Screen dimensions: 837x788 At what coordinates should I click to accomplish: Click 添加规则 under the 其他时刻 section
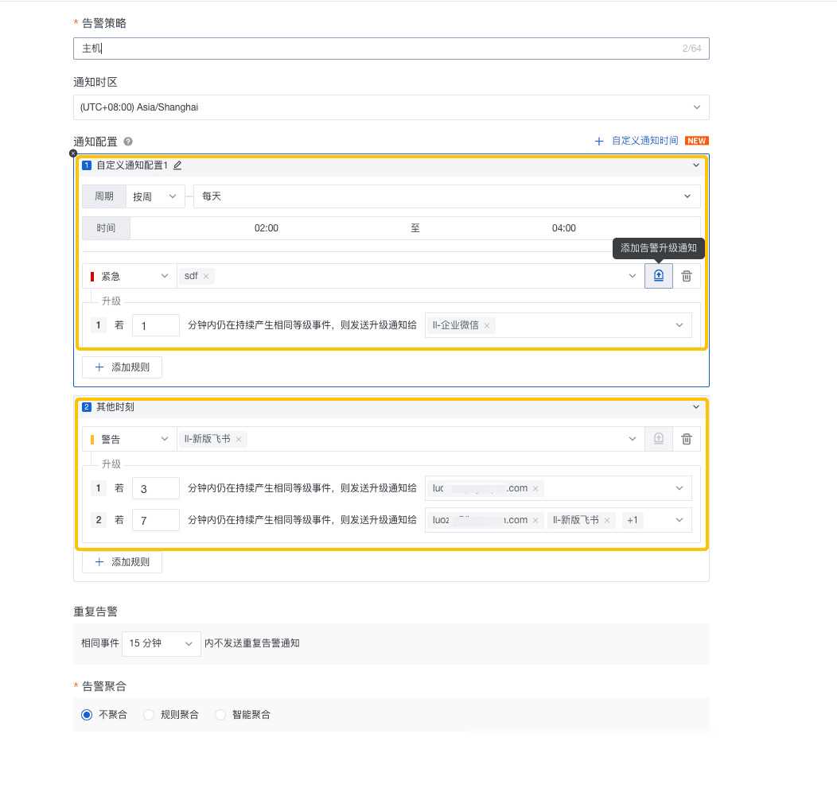click(x=122, y=562)
